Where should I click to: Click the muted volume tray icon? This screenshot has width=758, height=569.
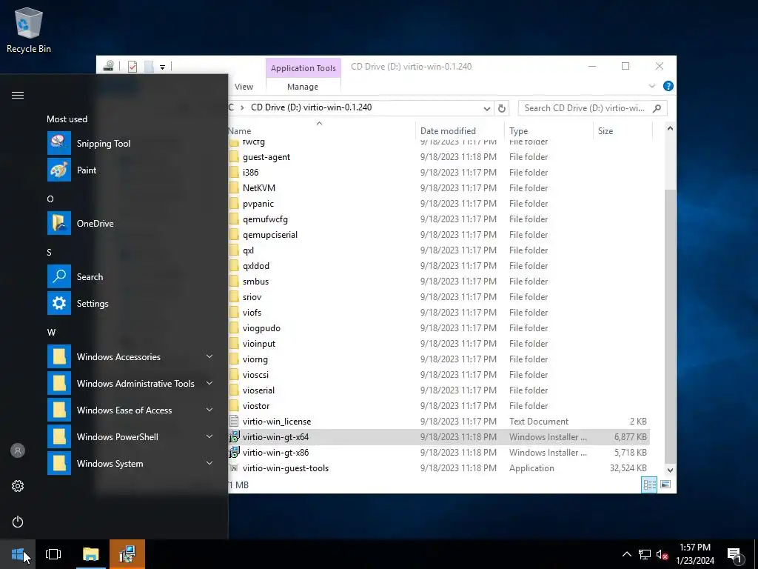pos(662,554)
